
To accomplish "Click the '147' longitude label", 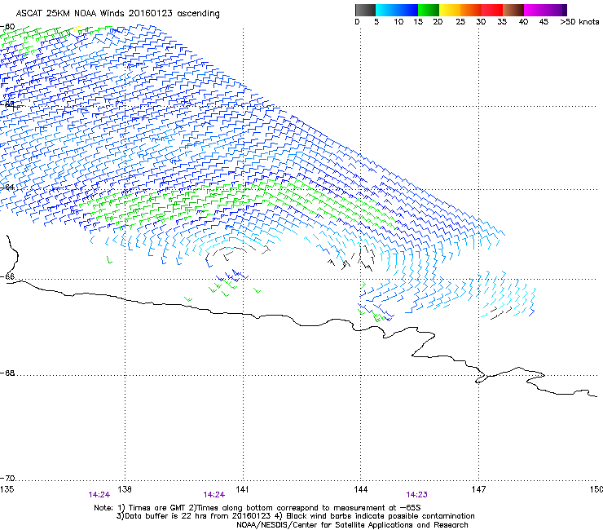I will (x=479, y=488).
